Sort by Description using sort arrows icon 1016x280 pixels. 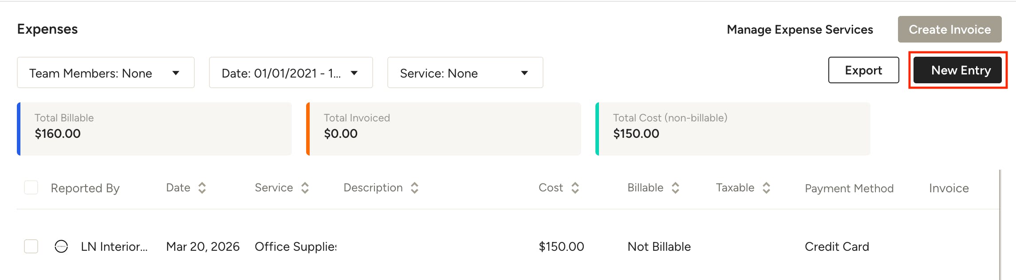[414, 188]
